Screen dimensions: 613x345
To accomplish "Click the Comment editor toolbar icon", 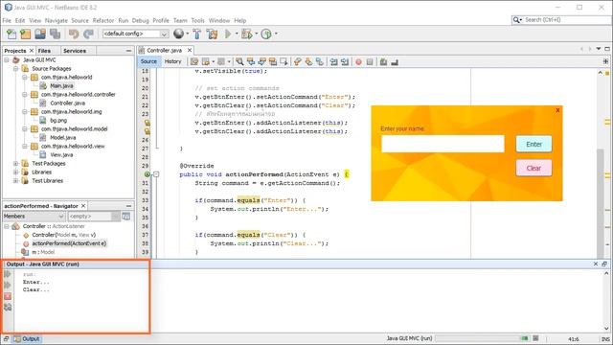I will tap(383, 61).
